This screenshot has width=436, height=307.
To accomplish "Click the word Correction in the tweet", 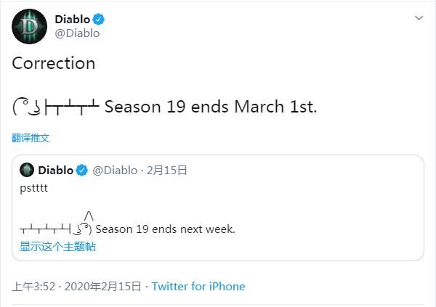I will (x=54, y=63).
